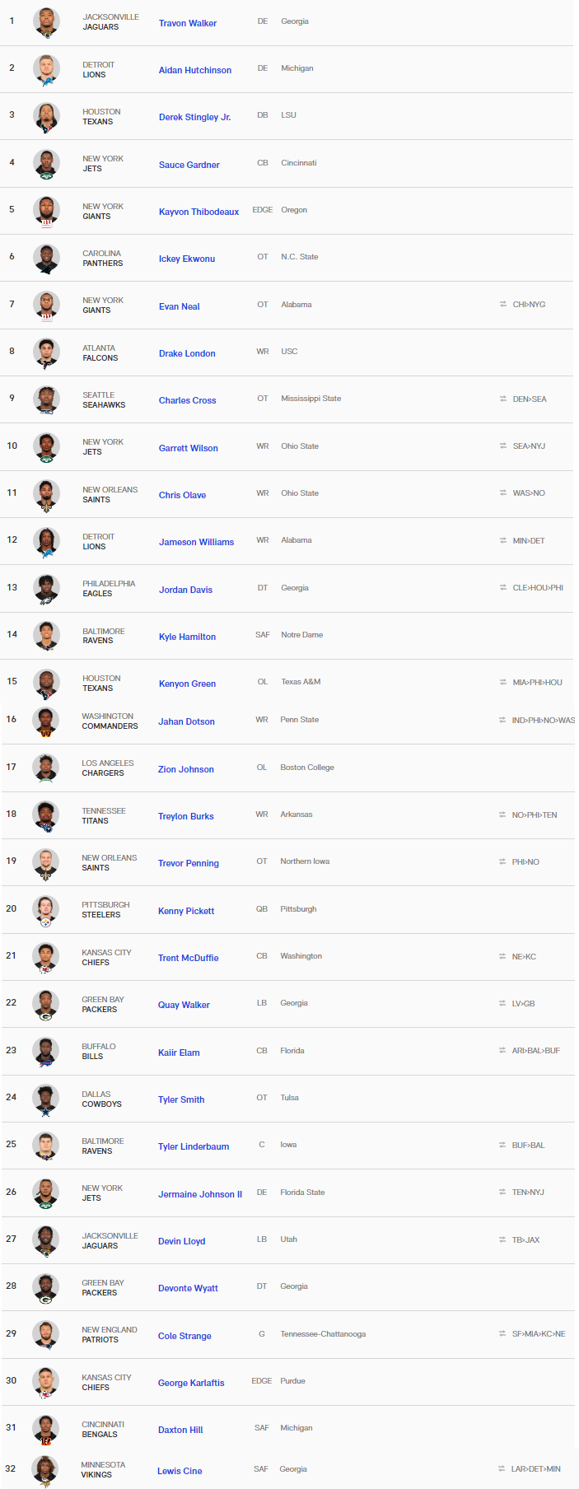This screenshot has width=579, height=1489.
Task: Click Travon Walker's headshot photo
Action: point(47,22)
